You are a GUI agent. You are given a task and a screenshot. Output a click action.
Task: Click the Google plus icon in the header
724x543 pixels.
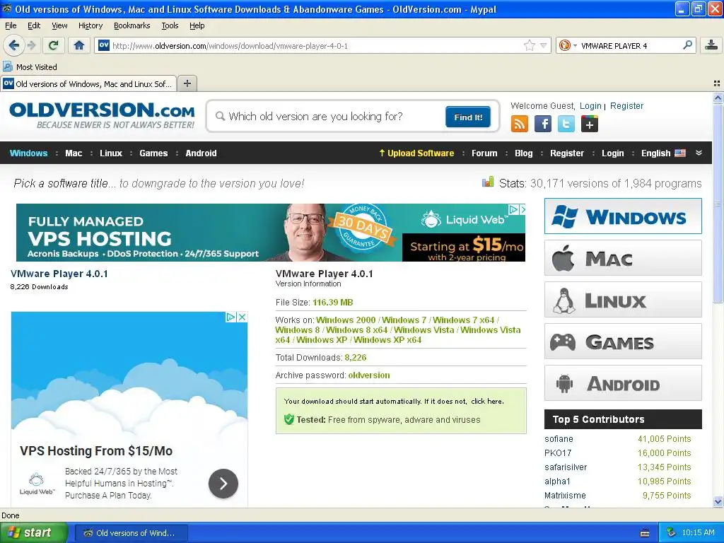coord(590,124)
